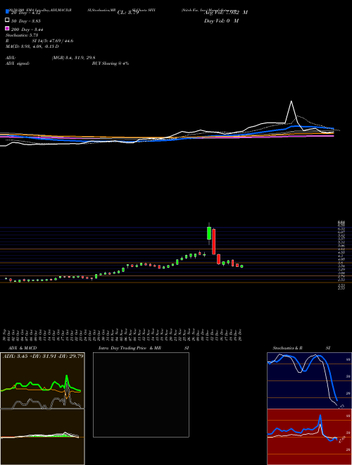
Task: Click the 'Stochastics: 5.73' readout
Action: (22, 35)
